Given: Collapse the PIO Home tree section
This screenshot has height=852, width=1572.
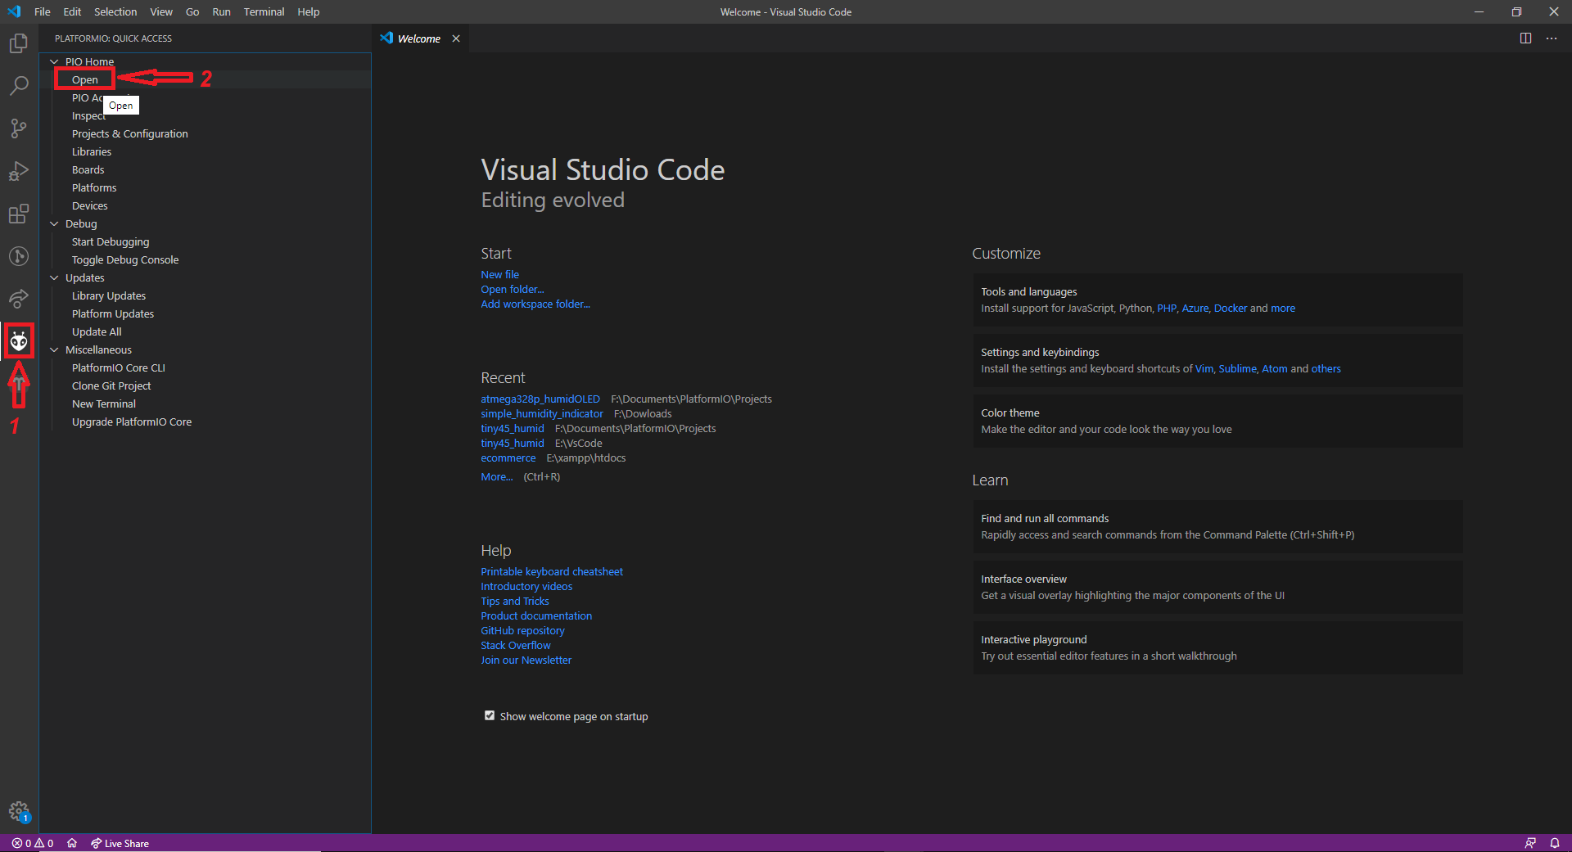Looking at the screenshot, I should [55, 62].
